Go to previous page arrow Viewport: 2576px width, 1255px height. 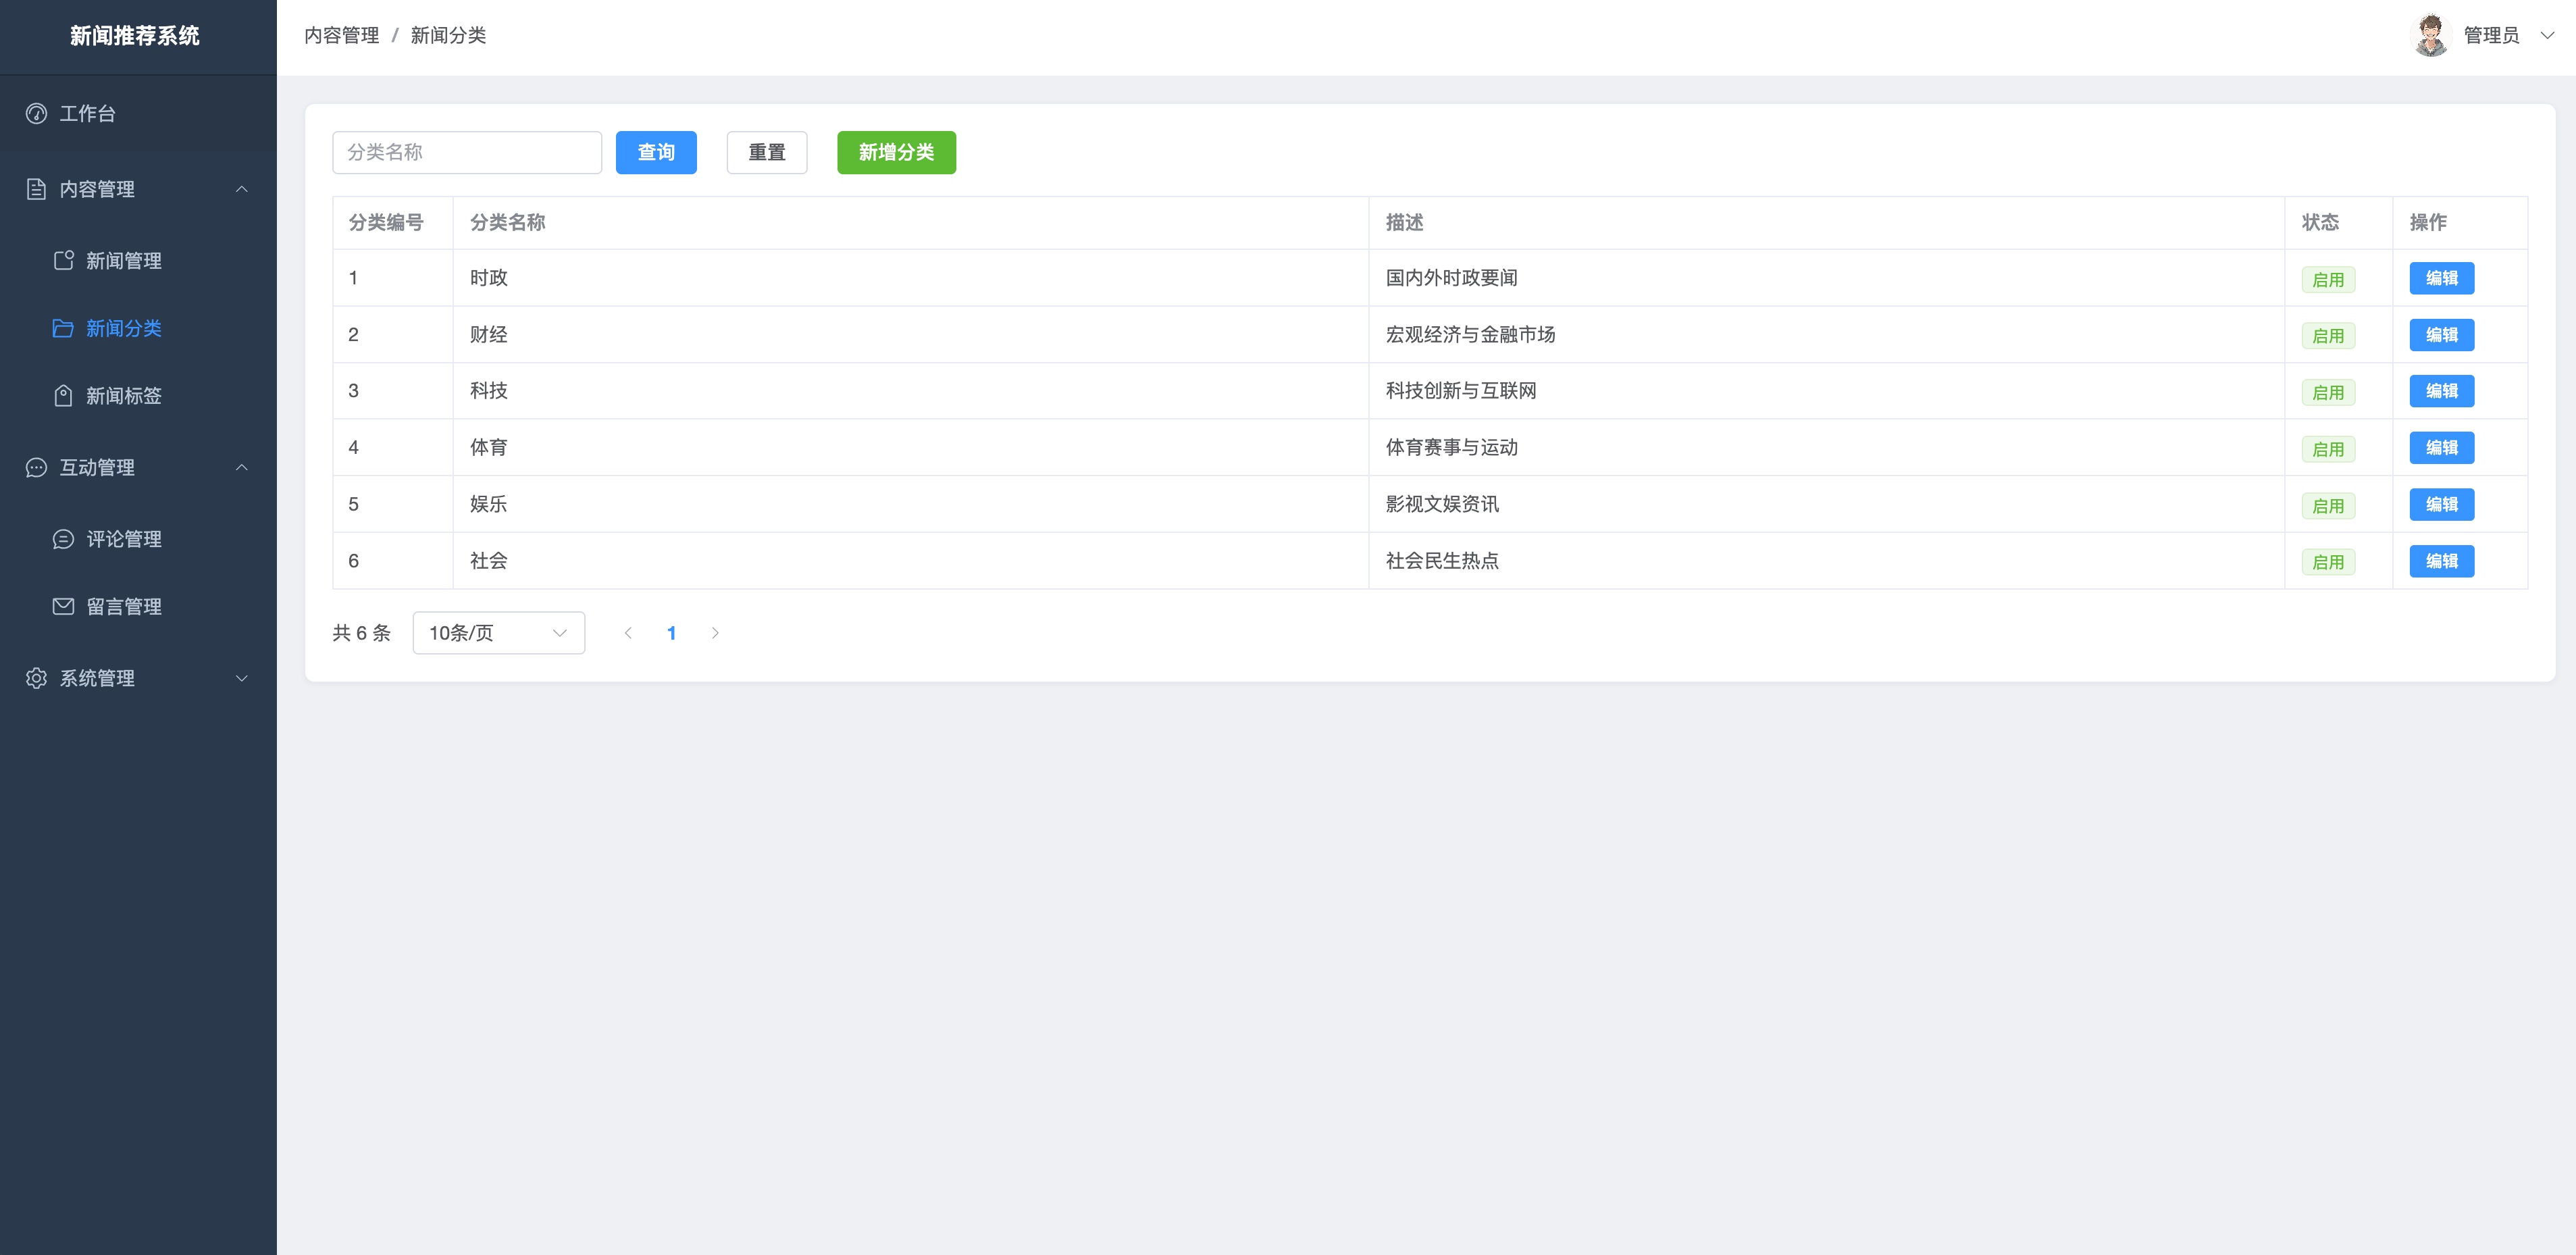point(628,633)
